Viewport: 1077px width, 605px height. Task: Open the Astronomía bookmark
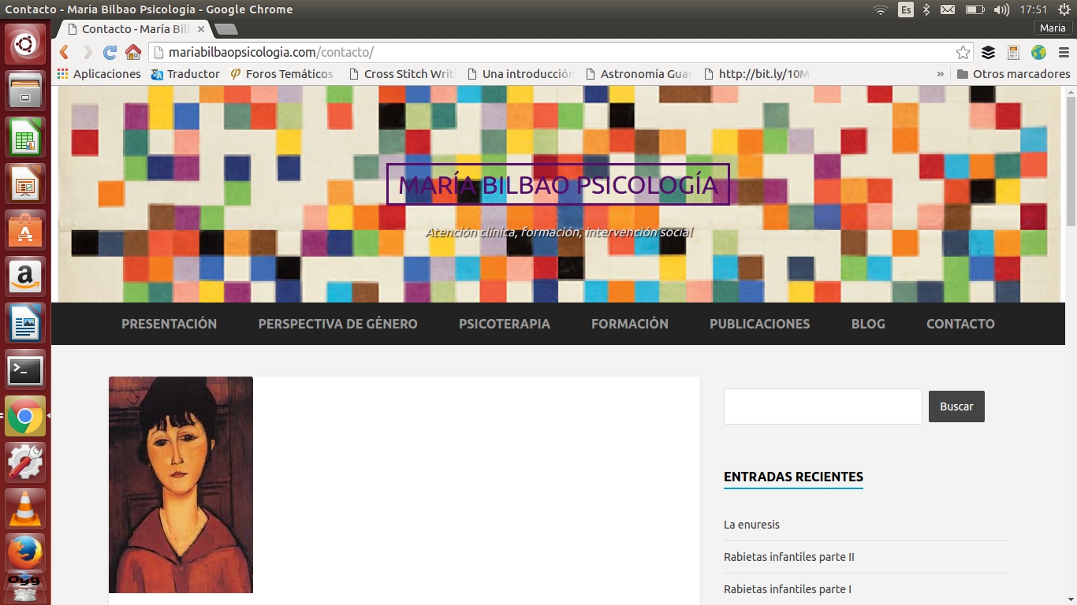coord(639,74)
